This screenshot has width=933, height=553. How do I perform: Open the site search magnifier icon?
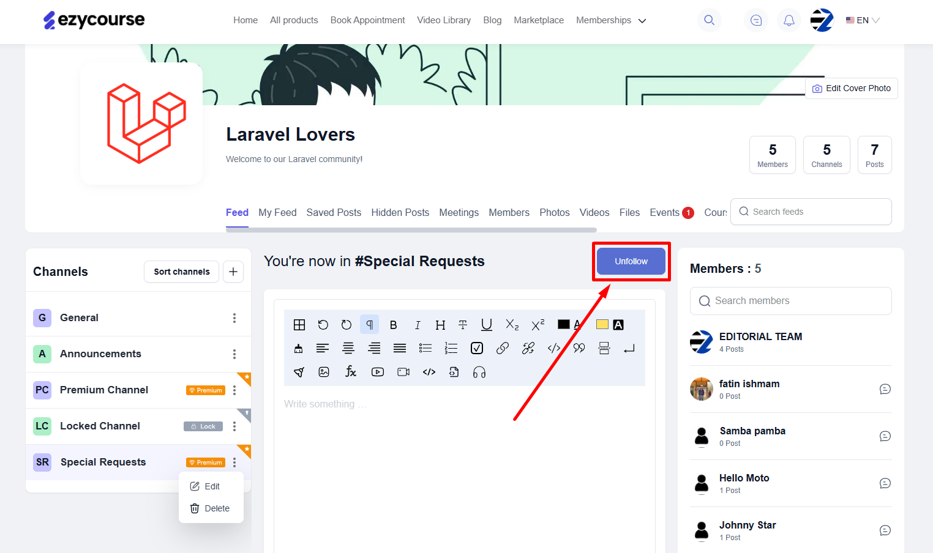click(710, 20)
